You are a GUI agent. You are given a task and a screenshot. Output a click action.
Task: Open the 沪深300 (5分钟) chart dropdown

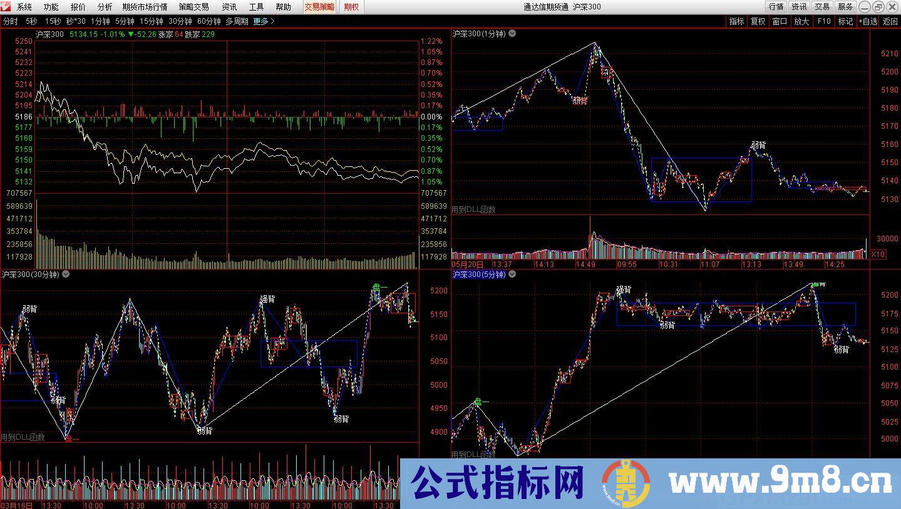point(513,274)
